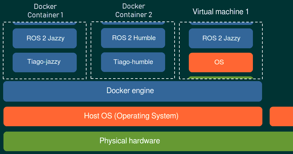Click the dashed left border of Docker Container 1
Screen dimensions: 293x154
click(x=3, y=50)
